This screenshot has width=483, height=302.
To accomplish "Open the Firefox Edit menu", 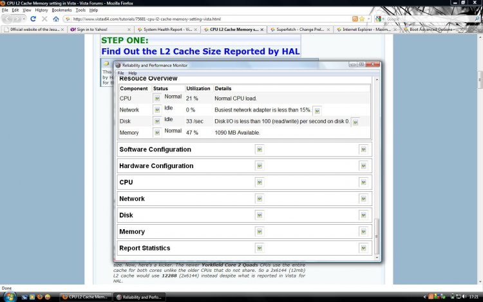I will (x=15, y=10).
